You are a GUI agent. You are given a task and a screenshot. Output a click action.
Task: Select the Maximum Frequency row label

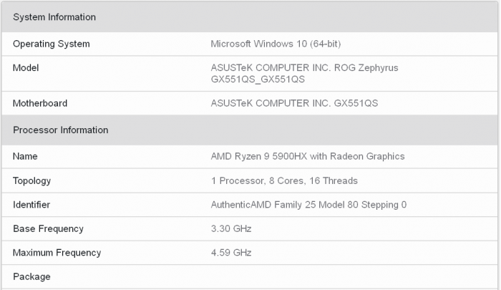pos(57,253)
